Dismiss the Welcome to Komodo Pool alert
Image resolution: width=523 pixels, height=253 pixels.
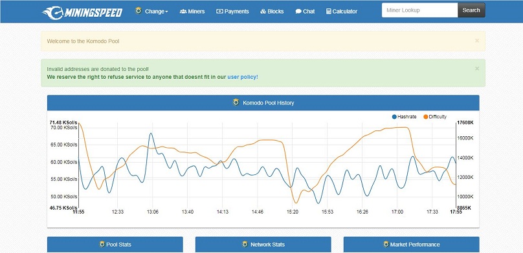pyautogui.click(x=477, y=41)
